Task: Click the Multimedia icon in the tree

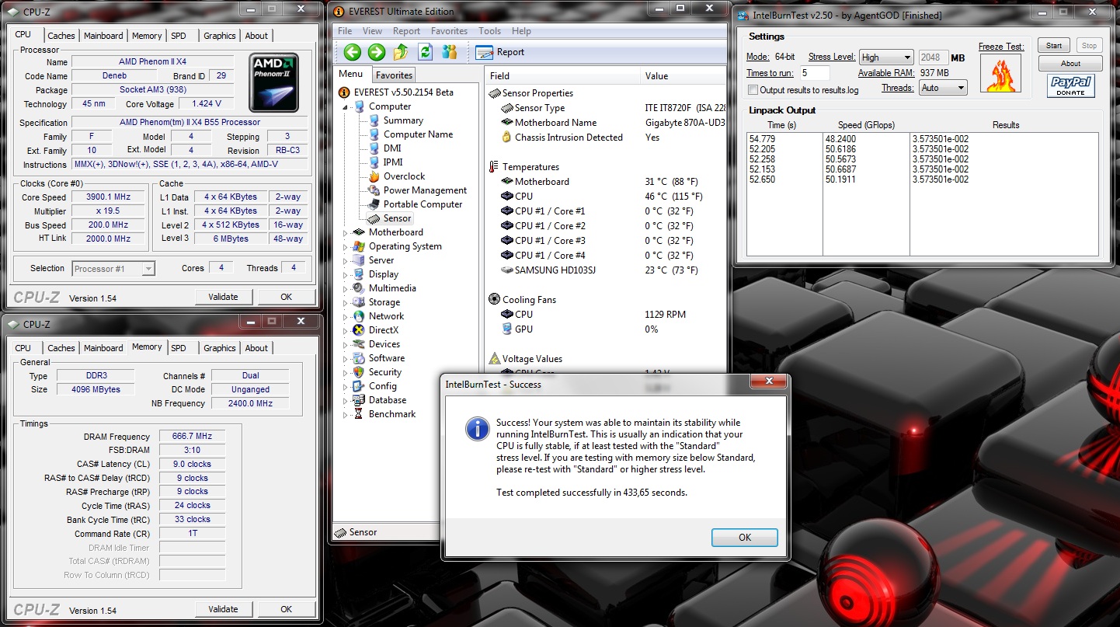Action: point(358,288)
